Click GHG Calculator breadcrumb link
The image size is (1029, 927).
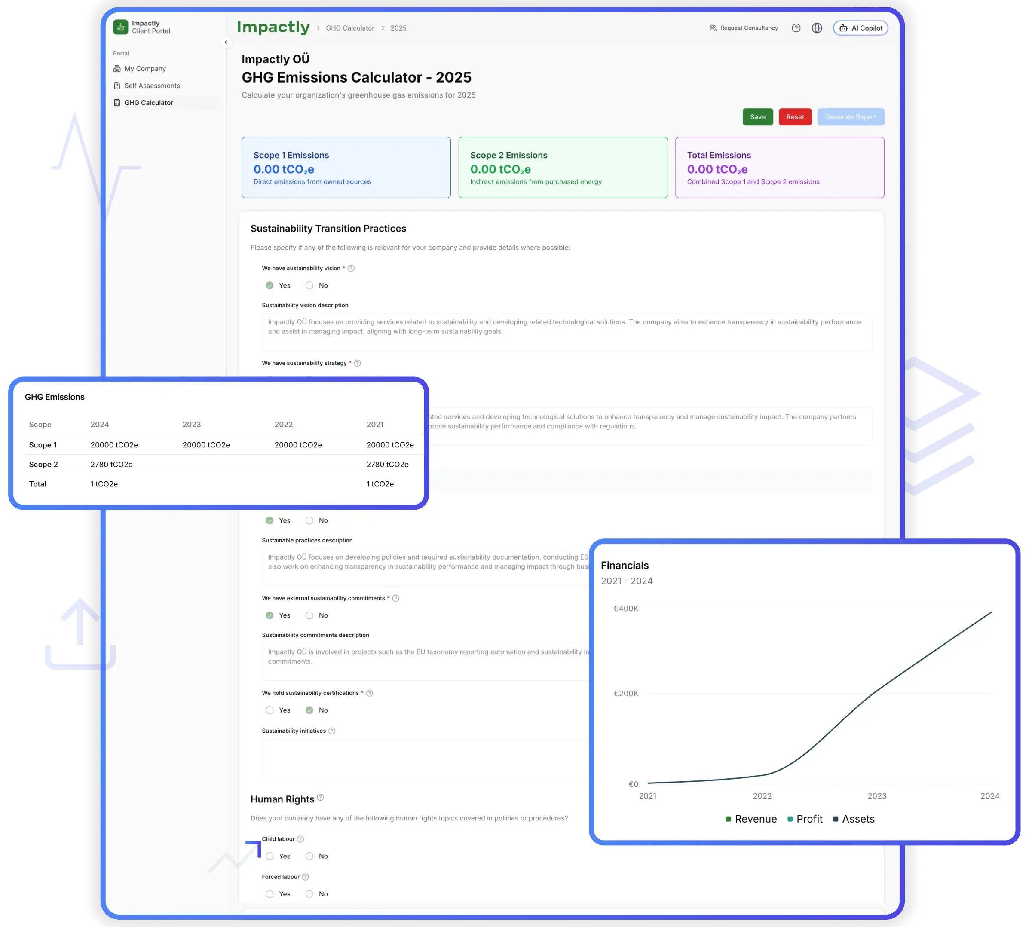pyautogui.click(x=350, y=28)
